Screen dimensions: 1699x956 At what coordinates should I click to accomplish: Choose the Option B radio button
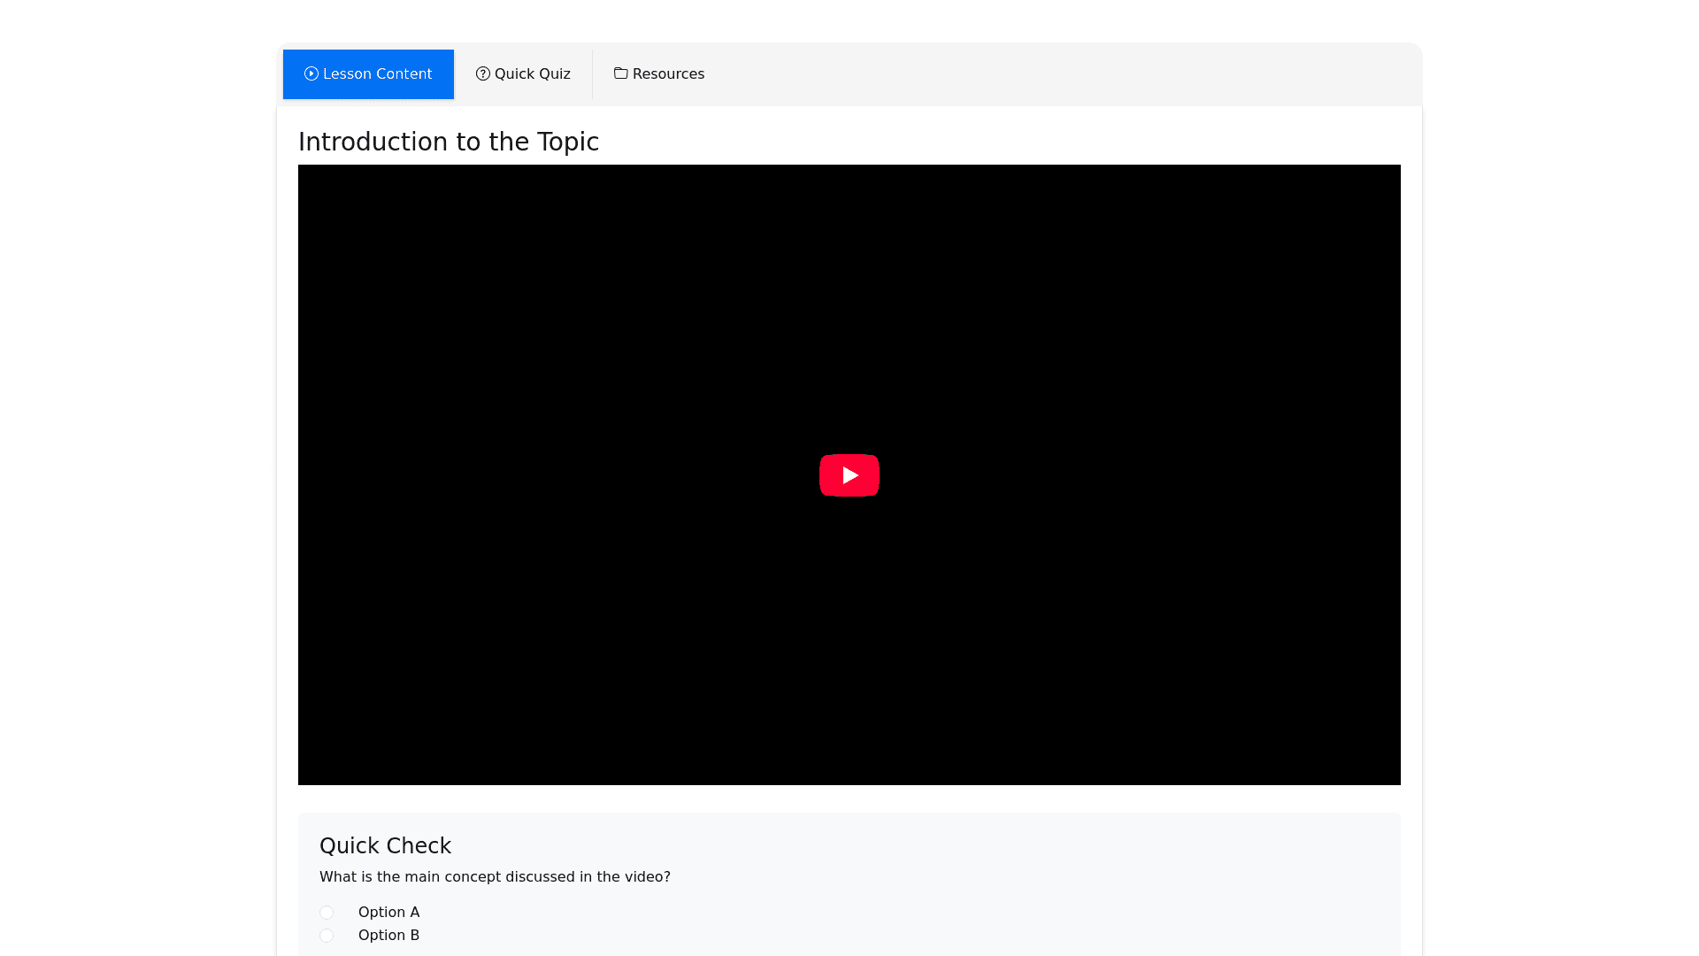327,936
